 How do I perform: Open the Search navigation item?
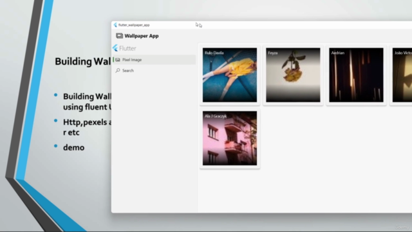click(154, 70)
